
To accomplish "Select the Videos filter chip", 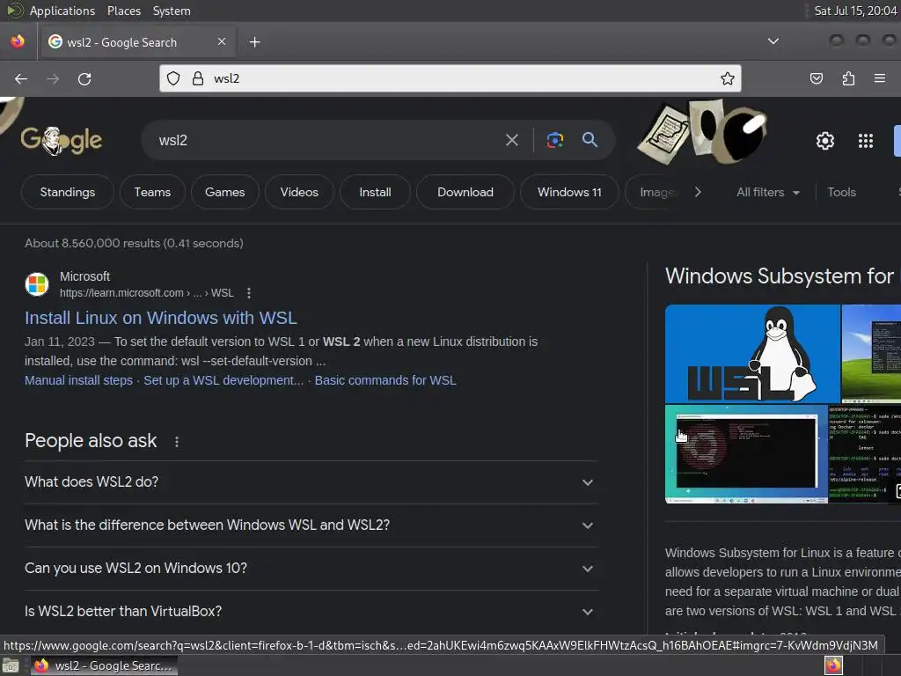I will (299, 192).
